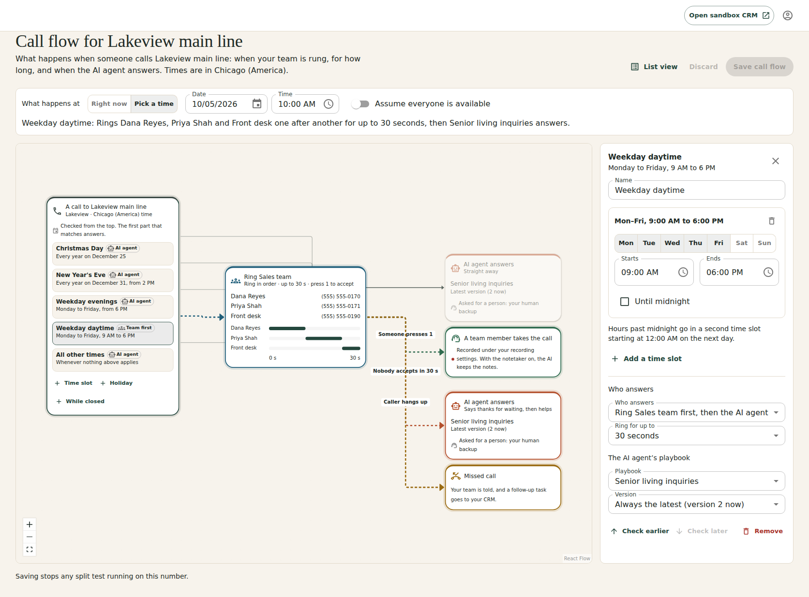Expand the Who answers dropdown
The height and width of the screenshot is (597, 809).
pyautogui.click(x=696, y=412)
